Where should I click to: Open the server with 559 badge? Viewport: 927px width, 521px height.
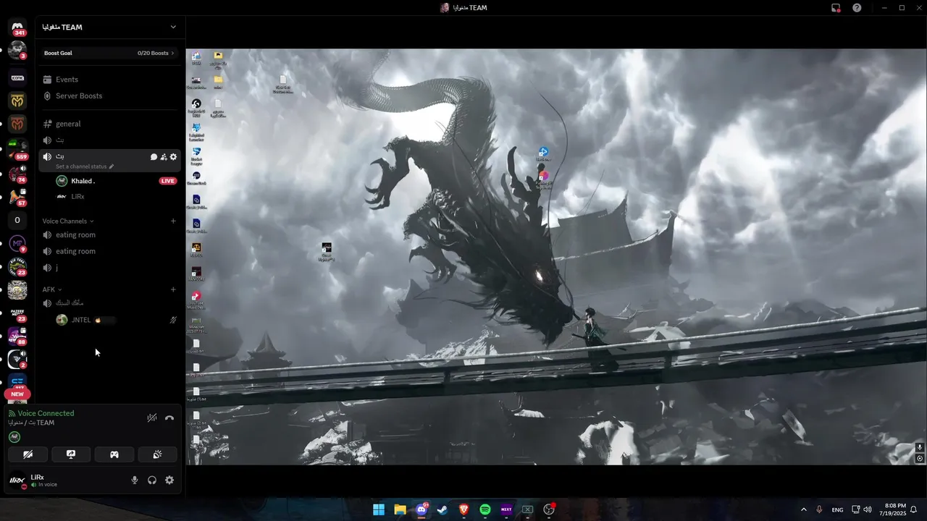[17, 148]
